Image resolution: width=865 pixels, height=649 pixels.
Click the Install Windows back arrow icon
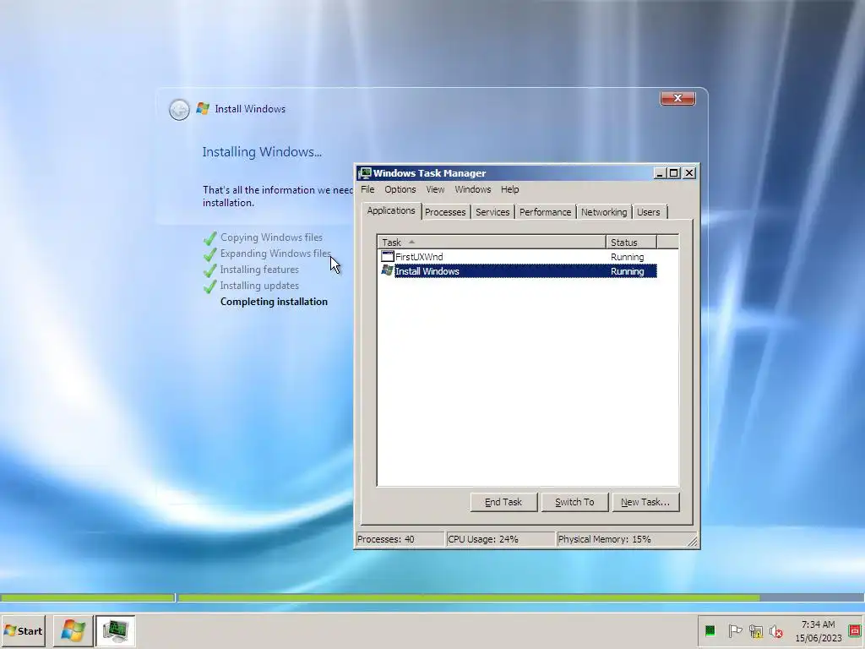[179, 109]
